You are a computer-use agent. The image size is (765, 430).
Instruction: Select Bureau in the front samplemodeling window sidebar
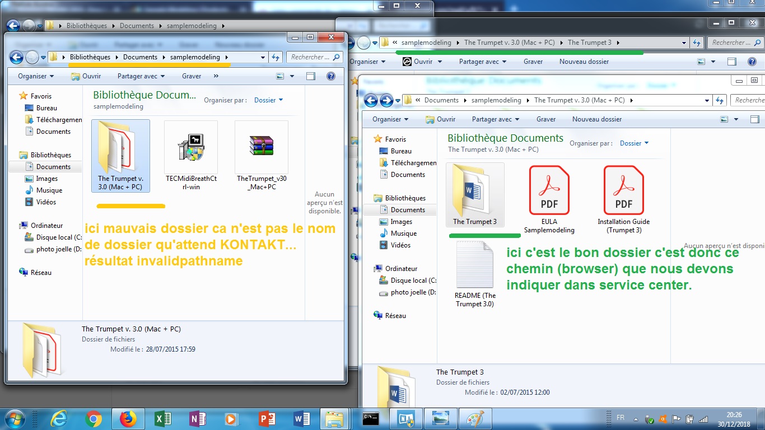click(x=46, y=108)
